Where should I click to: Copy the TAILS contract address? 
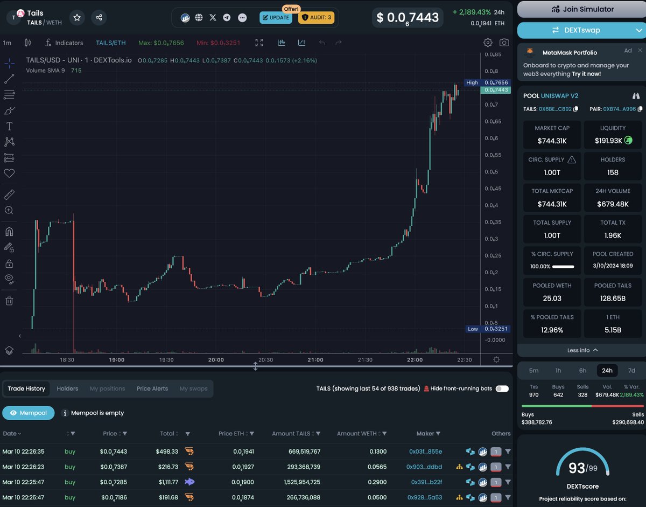pos(576,109)
